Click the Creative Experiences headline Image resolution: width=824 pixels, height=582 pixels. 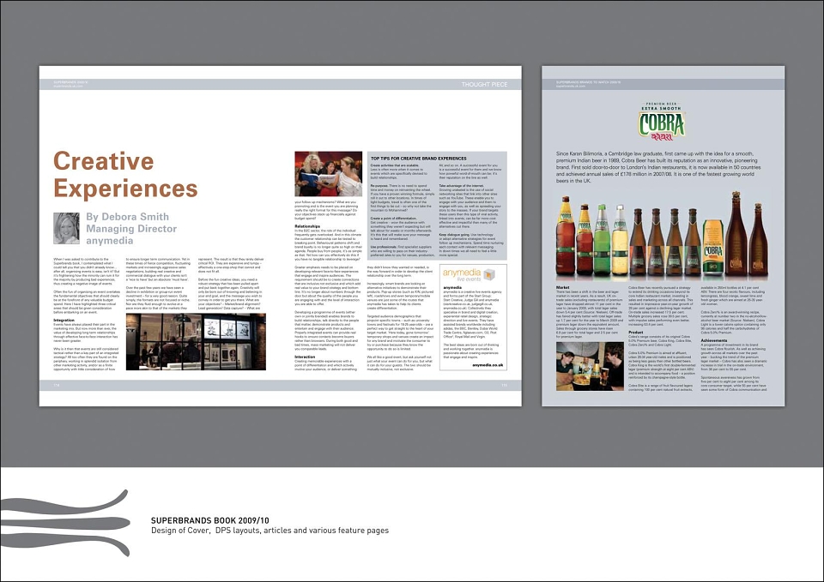[125, 174]
